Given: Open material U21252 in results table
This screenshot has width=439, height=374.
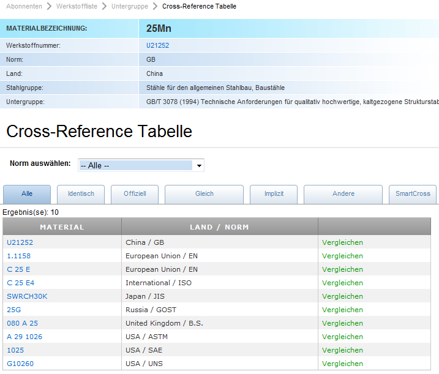Looking at the screenshot, I should tap(20, 242).
